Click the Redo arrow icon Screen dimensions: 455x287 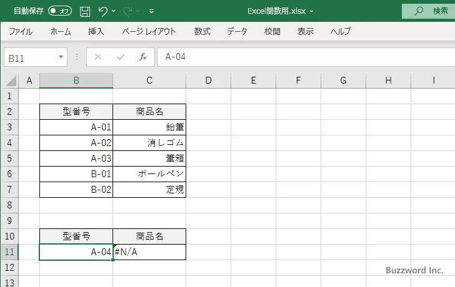[x=127, y=11]
